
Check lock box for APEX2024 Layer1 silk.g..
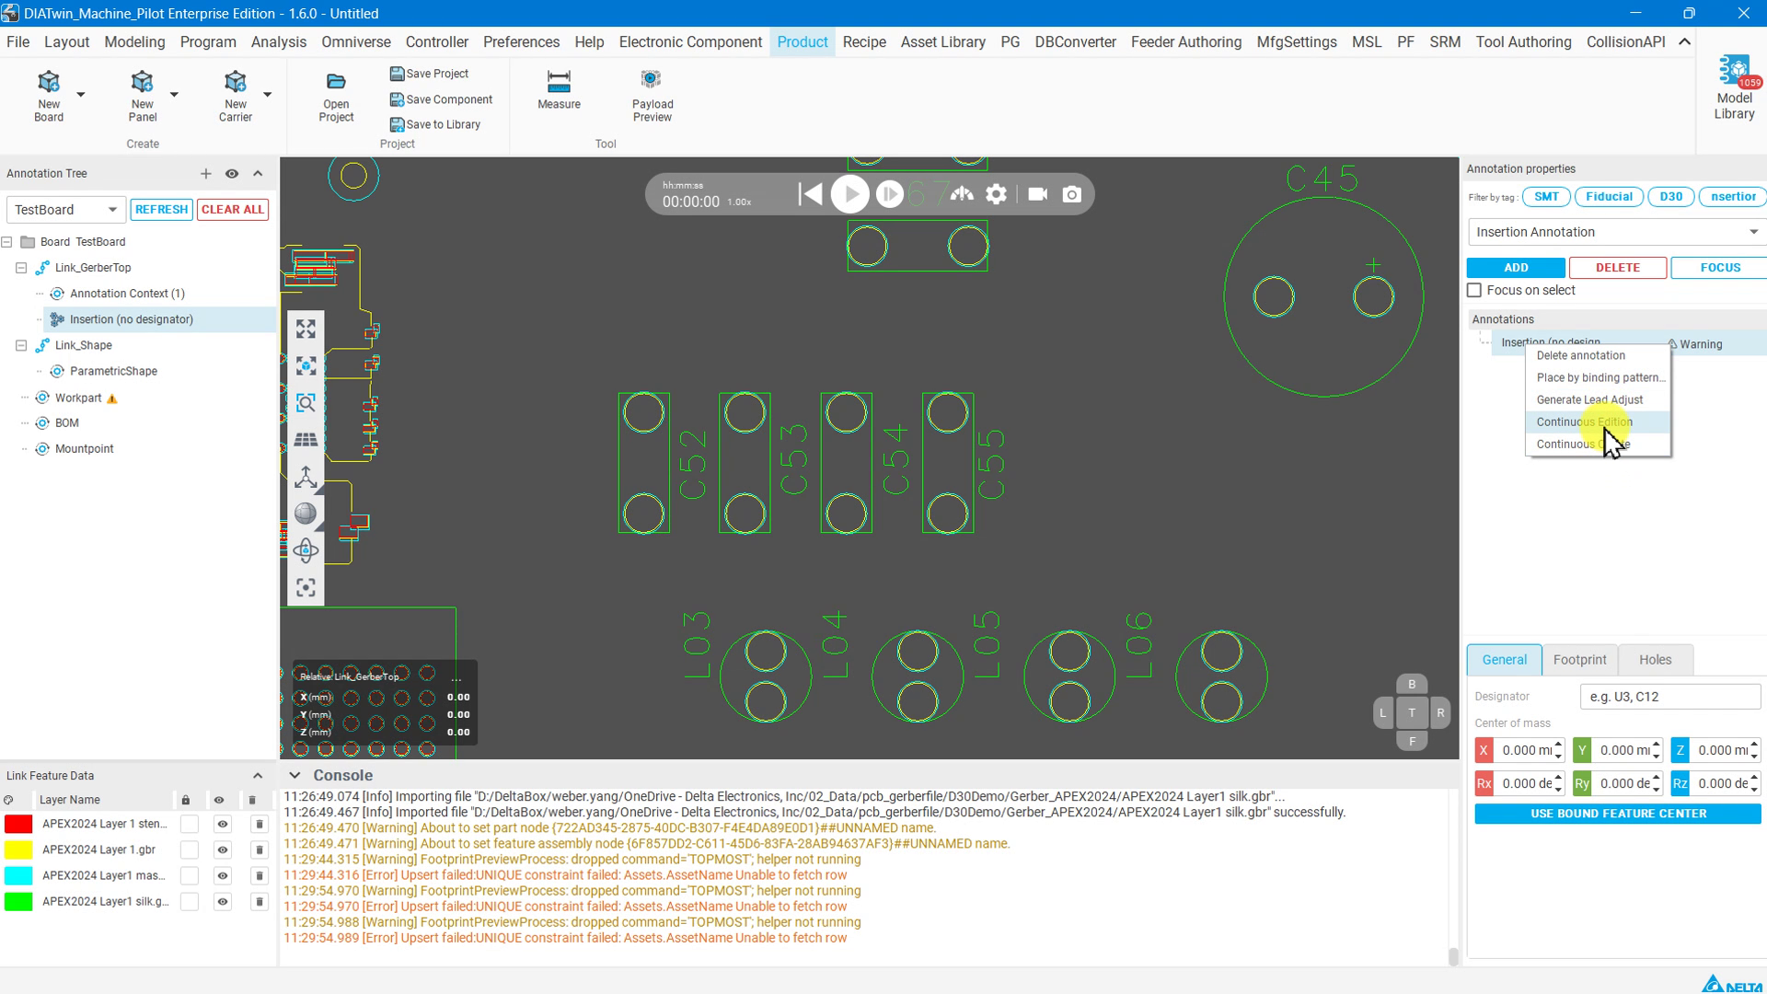pos(190,901)
